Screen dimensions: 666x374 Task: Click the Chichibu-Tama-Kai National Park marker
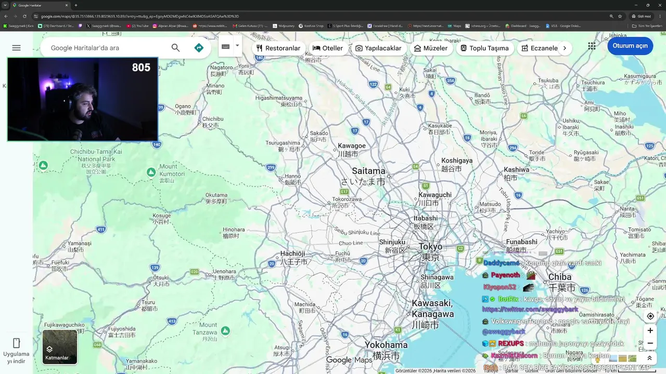coord(44,165)
